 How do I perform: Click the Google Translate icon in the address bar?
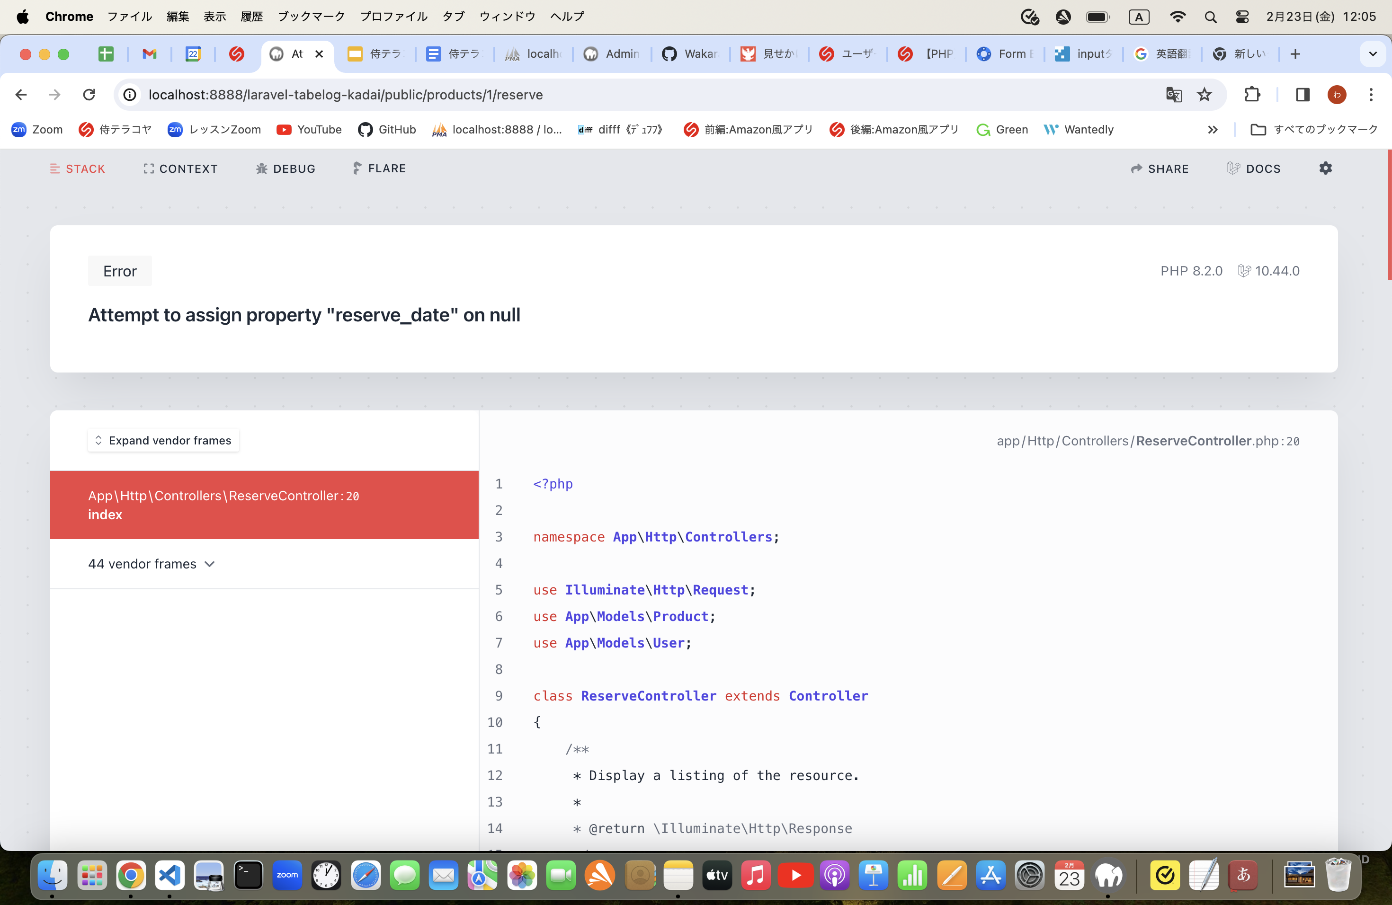[1173, 94]
